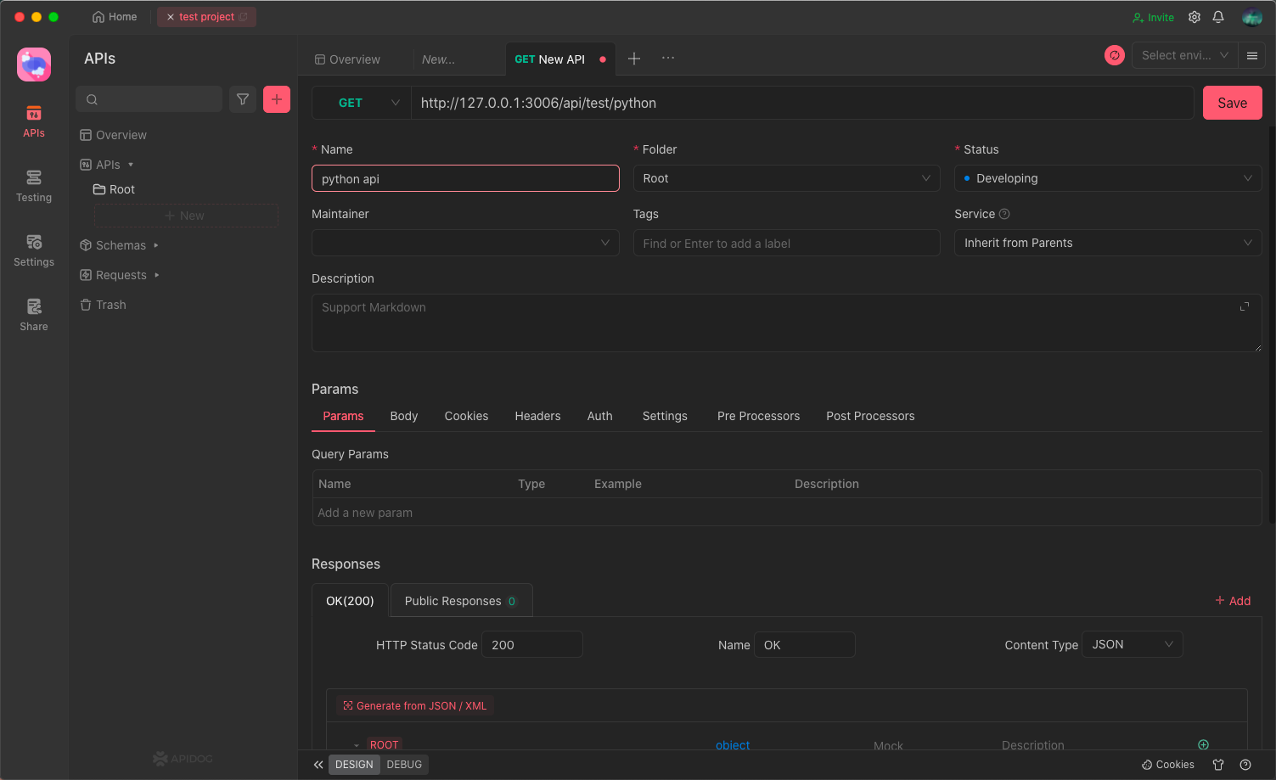The image size is (1276, 780).
Task: Click the Apidog logo icon
Action: [34, 65]
